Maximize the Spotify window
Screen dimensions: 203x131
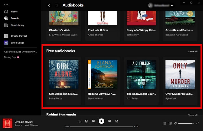click(x=191, y=2)
